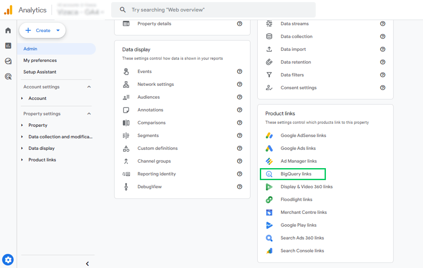Screen dimensions: 423x268
Task: Open help for Data retention
Action: [383, 62]
